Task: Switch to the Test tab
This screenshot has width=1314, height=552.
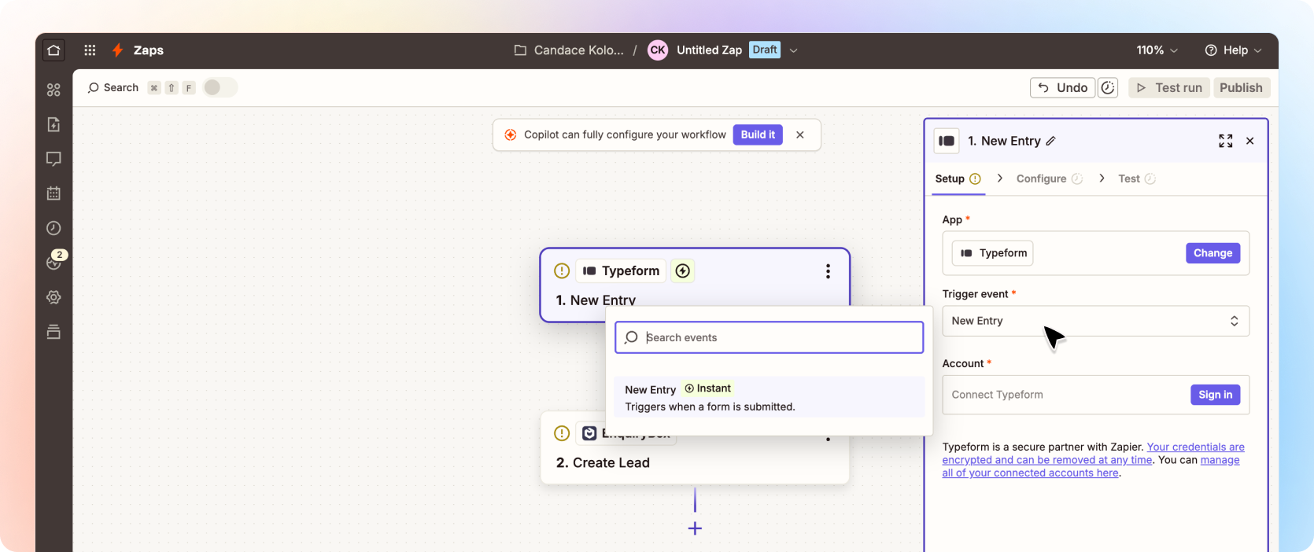Action: [x=1136, y=178]
